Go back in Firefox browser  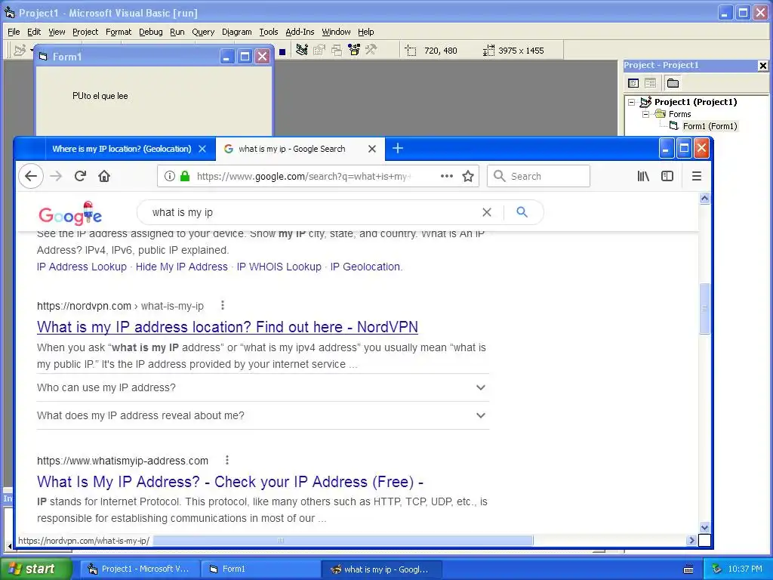(31, 176)
